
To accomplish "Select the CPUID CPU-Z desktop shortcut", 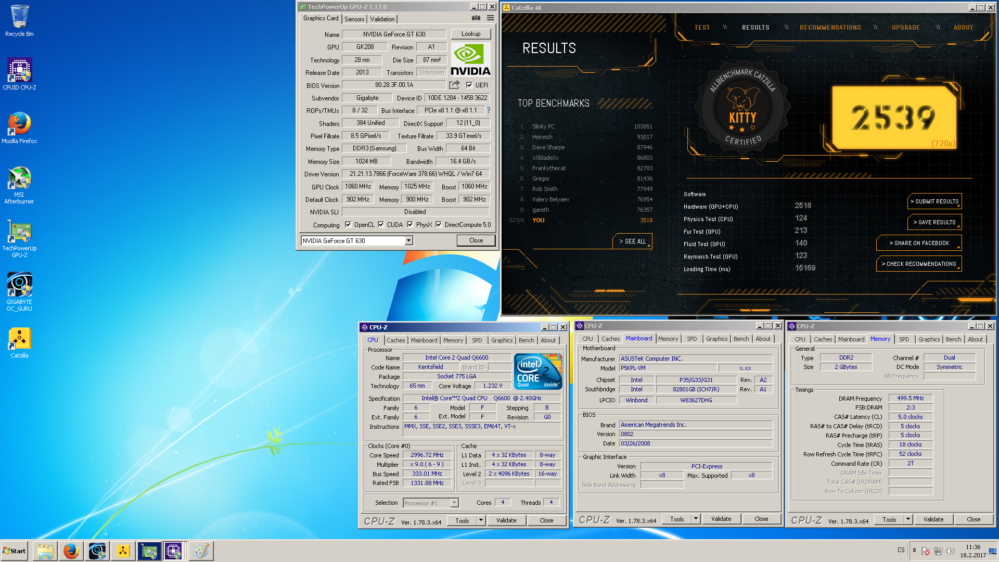I will coord(19,74).
